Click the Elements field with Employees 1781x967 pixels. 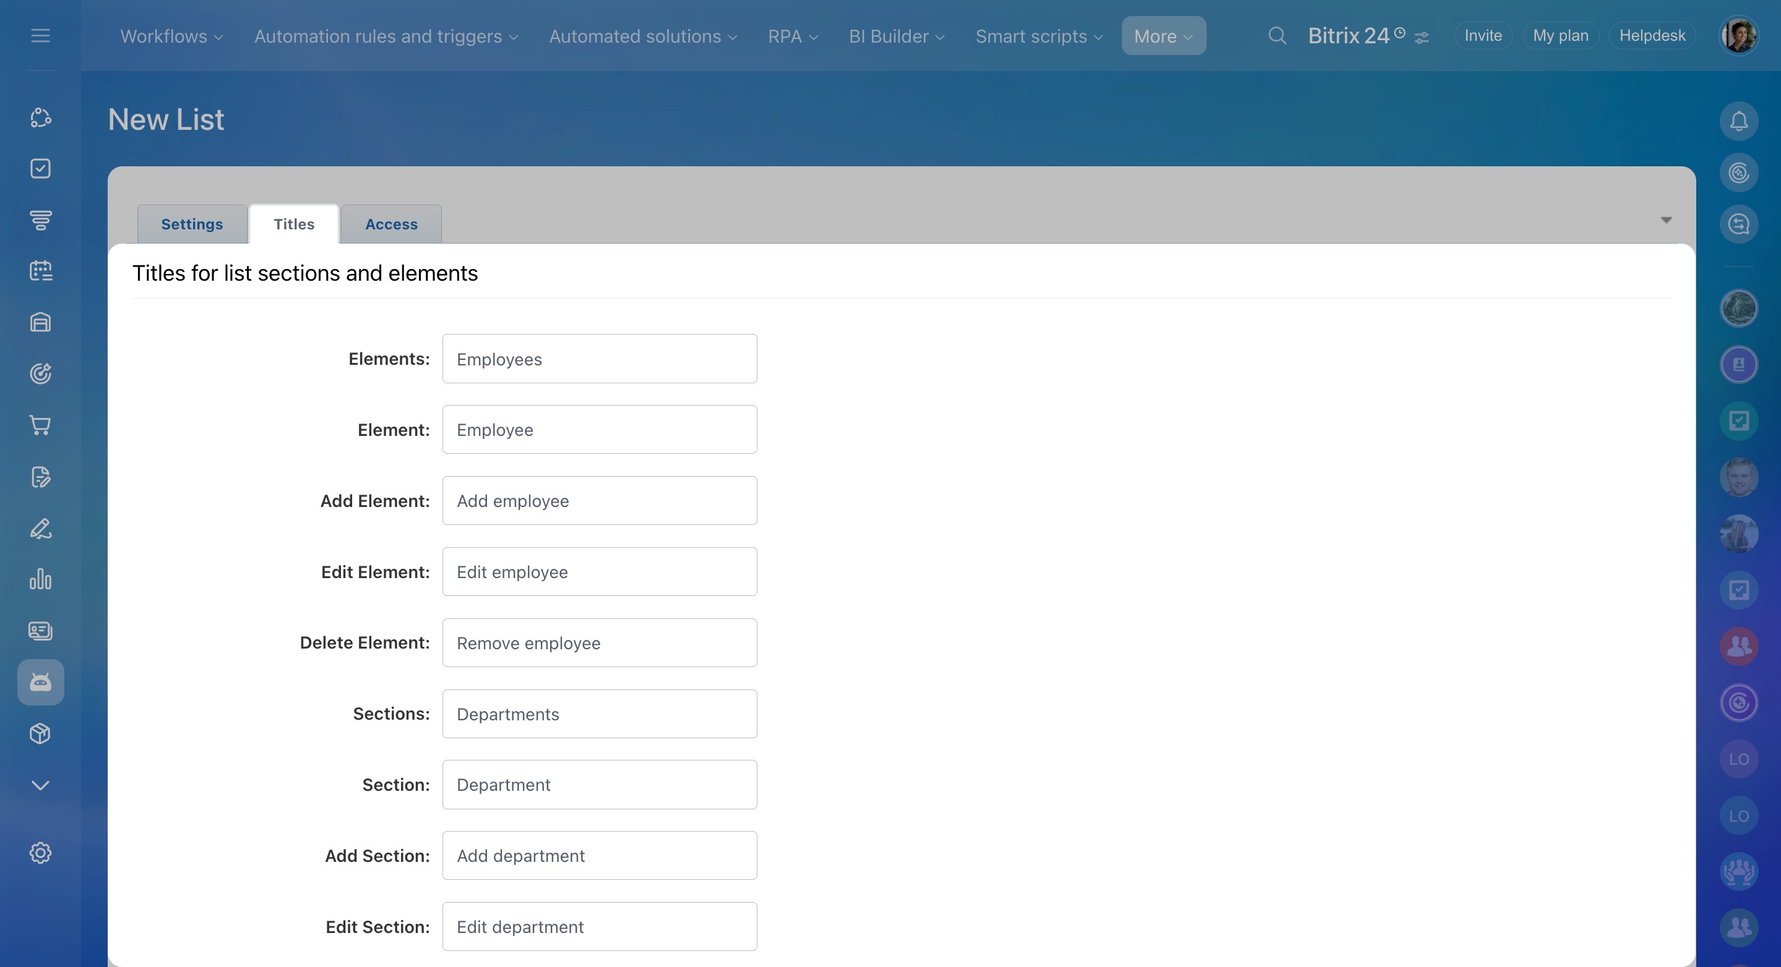600,359
